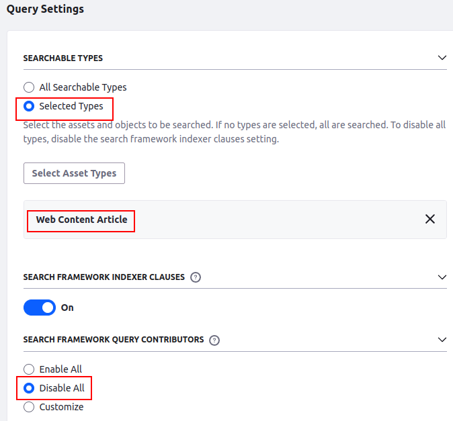This screenshot has width=453, height=421.
Task: Collapse Query Contributors section with chevron arrow
Action: (x=442, y=340)
